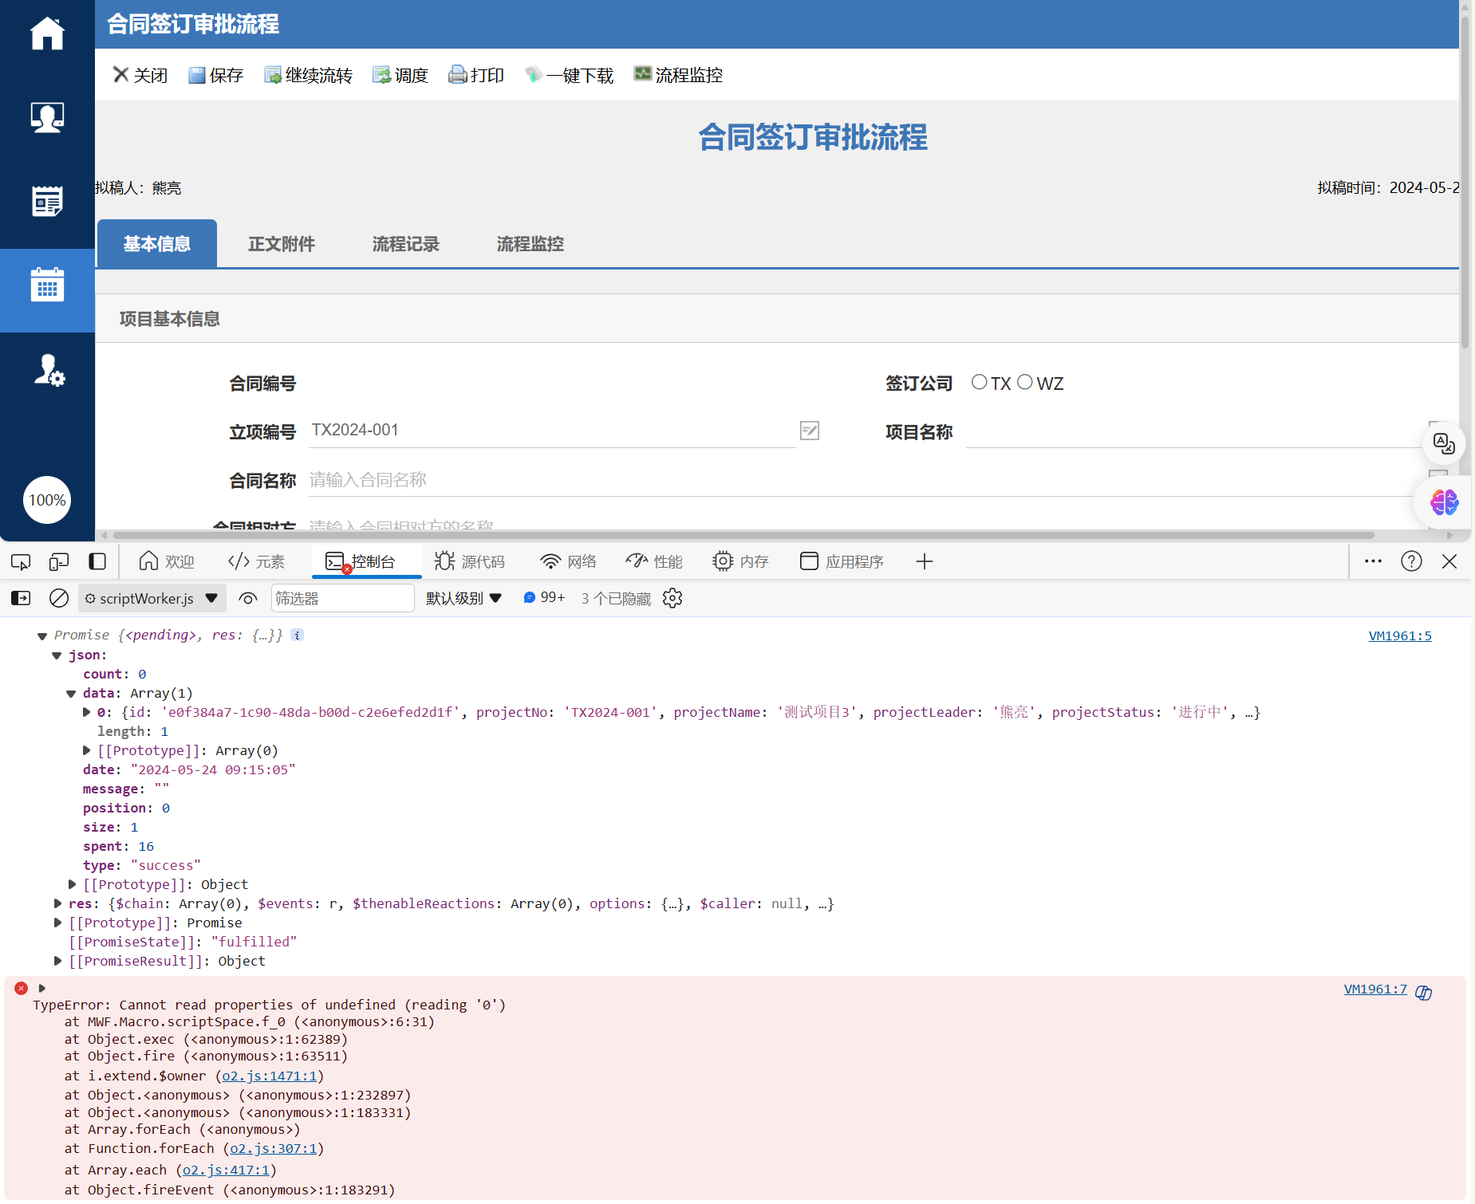Open the 默认级别 log level dropdown

tap(463, 598)
